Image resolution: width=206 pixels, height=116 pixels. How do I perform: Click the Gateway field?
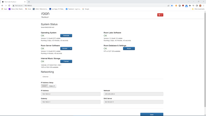(x=71, y=102)
